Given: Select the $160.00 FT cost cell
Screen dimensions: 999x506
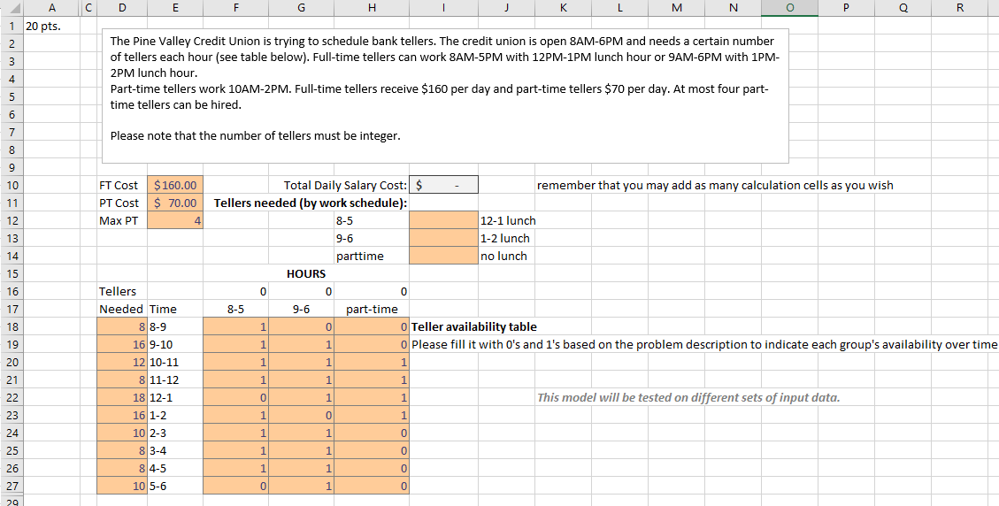Looking at the screenshot, I should tap(175, 186).
